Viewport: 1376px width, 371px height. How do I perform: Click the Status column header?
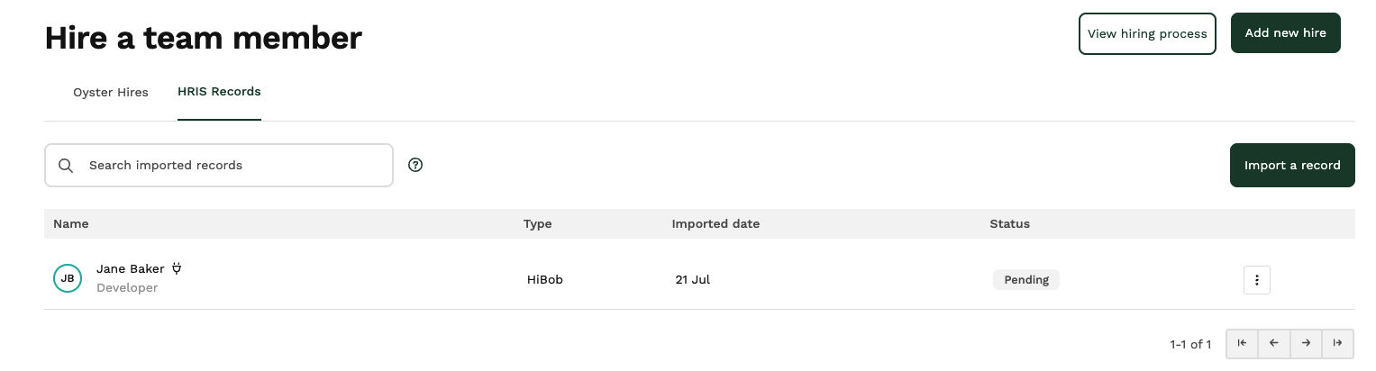(1009, 223)
